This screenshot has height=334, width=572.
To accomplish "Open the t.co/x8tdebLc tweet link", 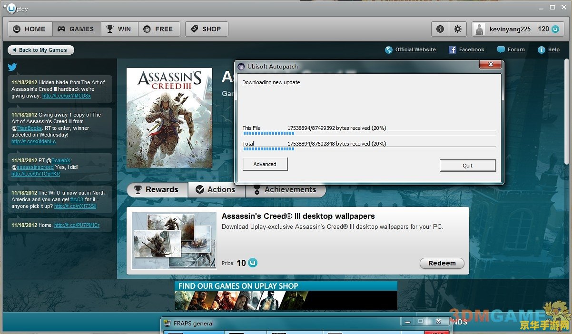I will (x=33, y=141).
